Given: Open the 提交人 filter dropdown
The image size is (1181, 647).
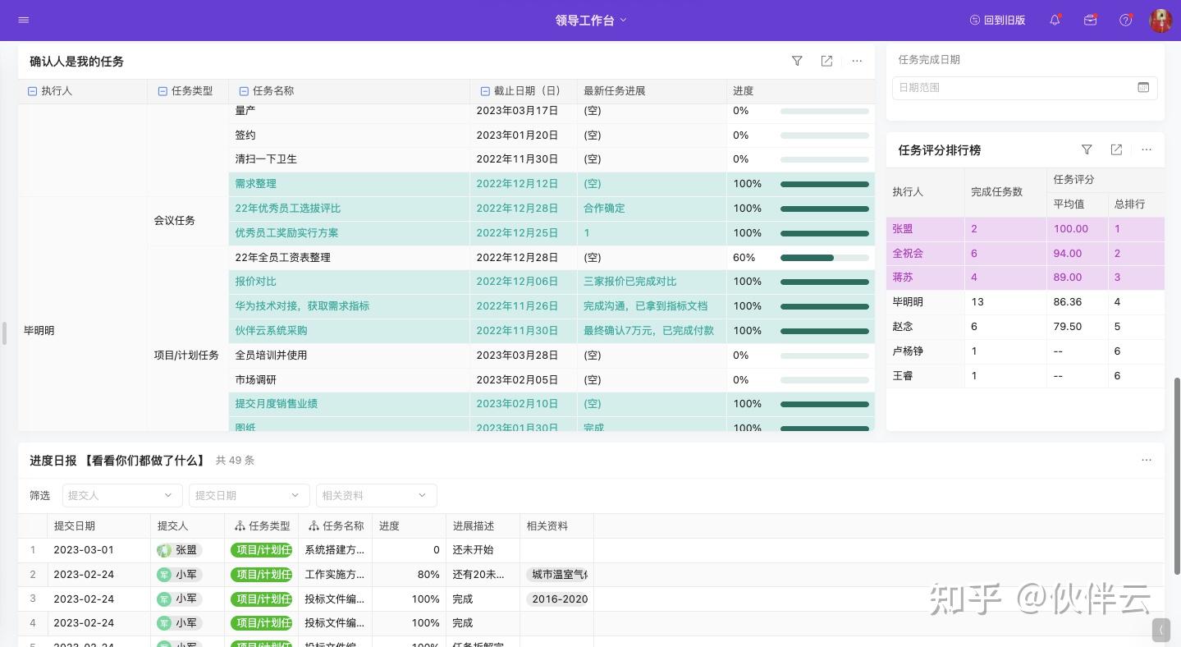Looking at the screenshot, I should click(122, 495).
